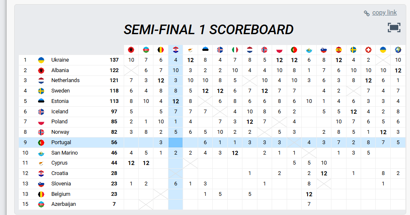Click the Albania flag in the column header
This screenshot has width=410, height=215.
131,50
